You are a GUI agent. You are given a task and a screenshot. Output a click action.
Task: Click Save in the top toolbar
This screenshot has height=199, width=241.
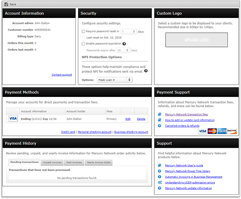(x=11, y=4)
